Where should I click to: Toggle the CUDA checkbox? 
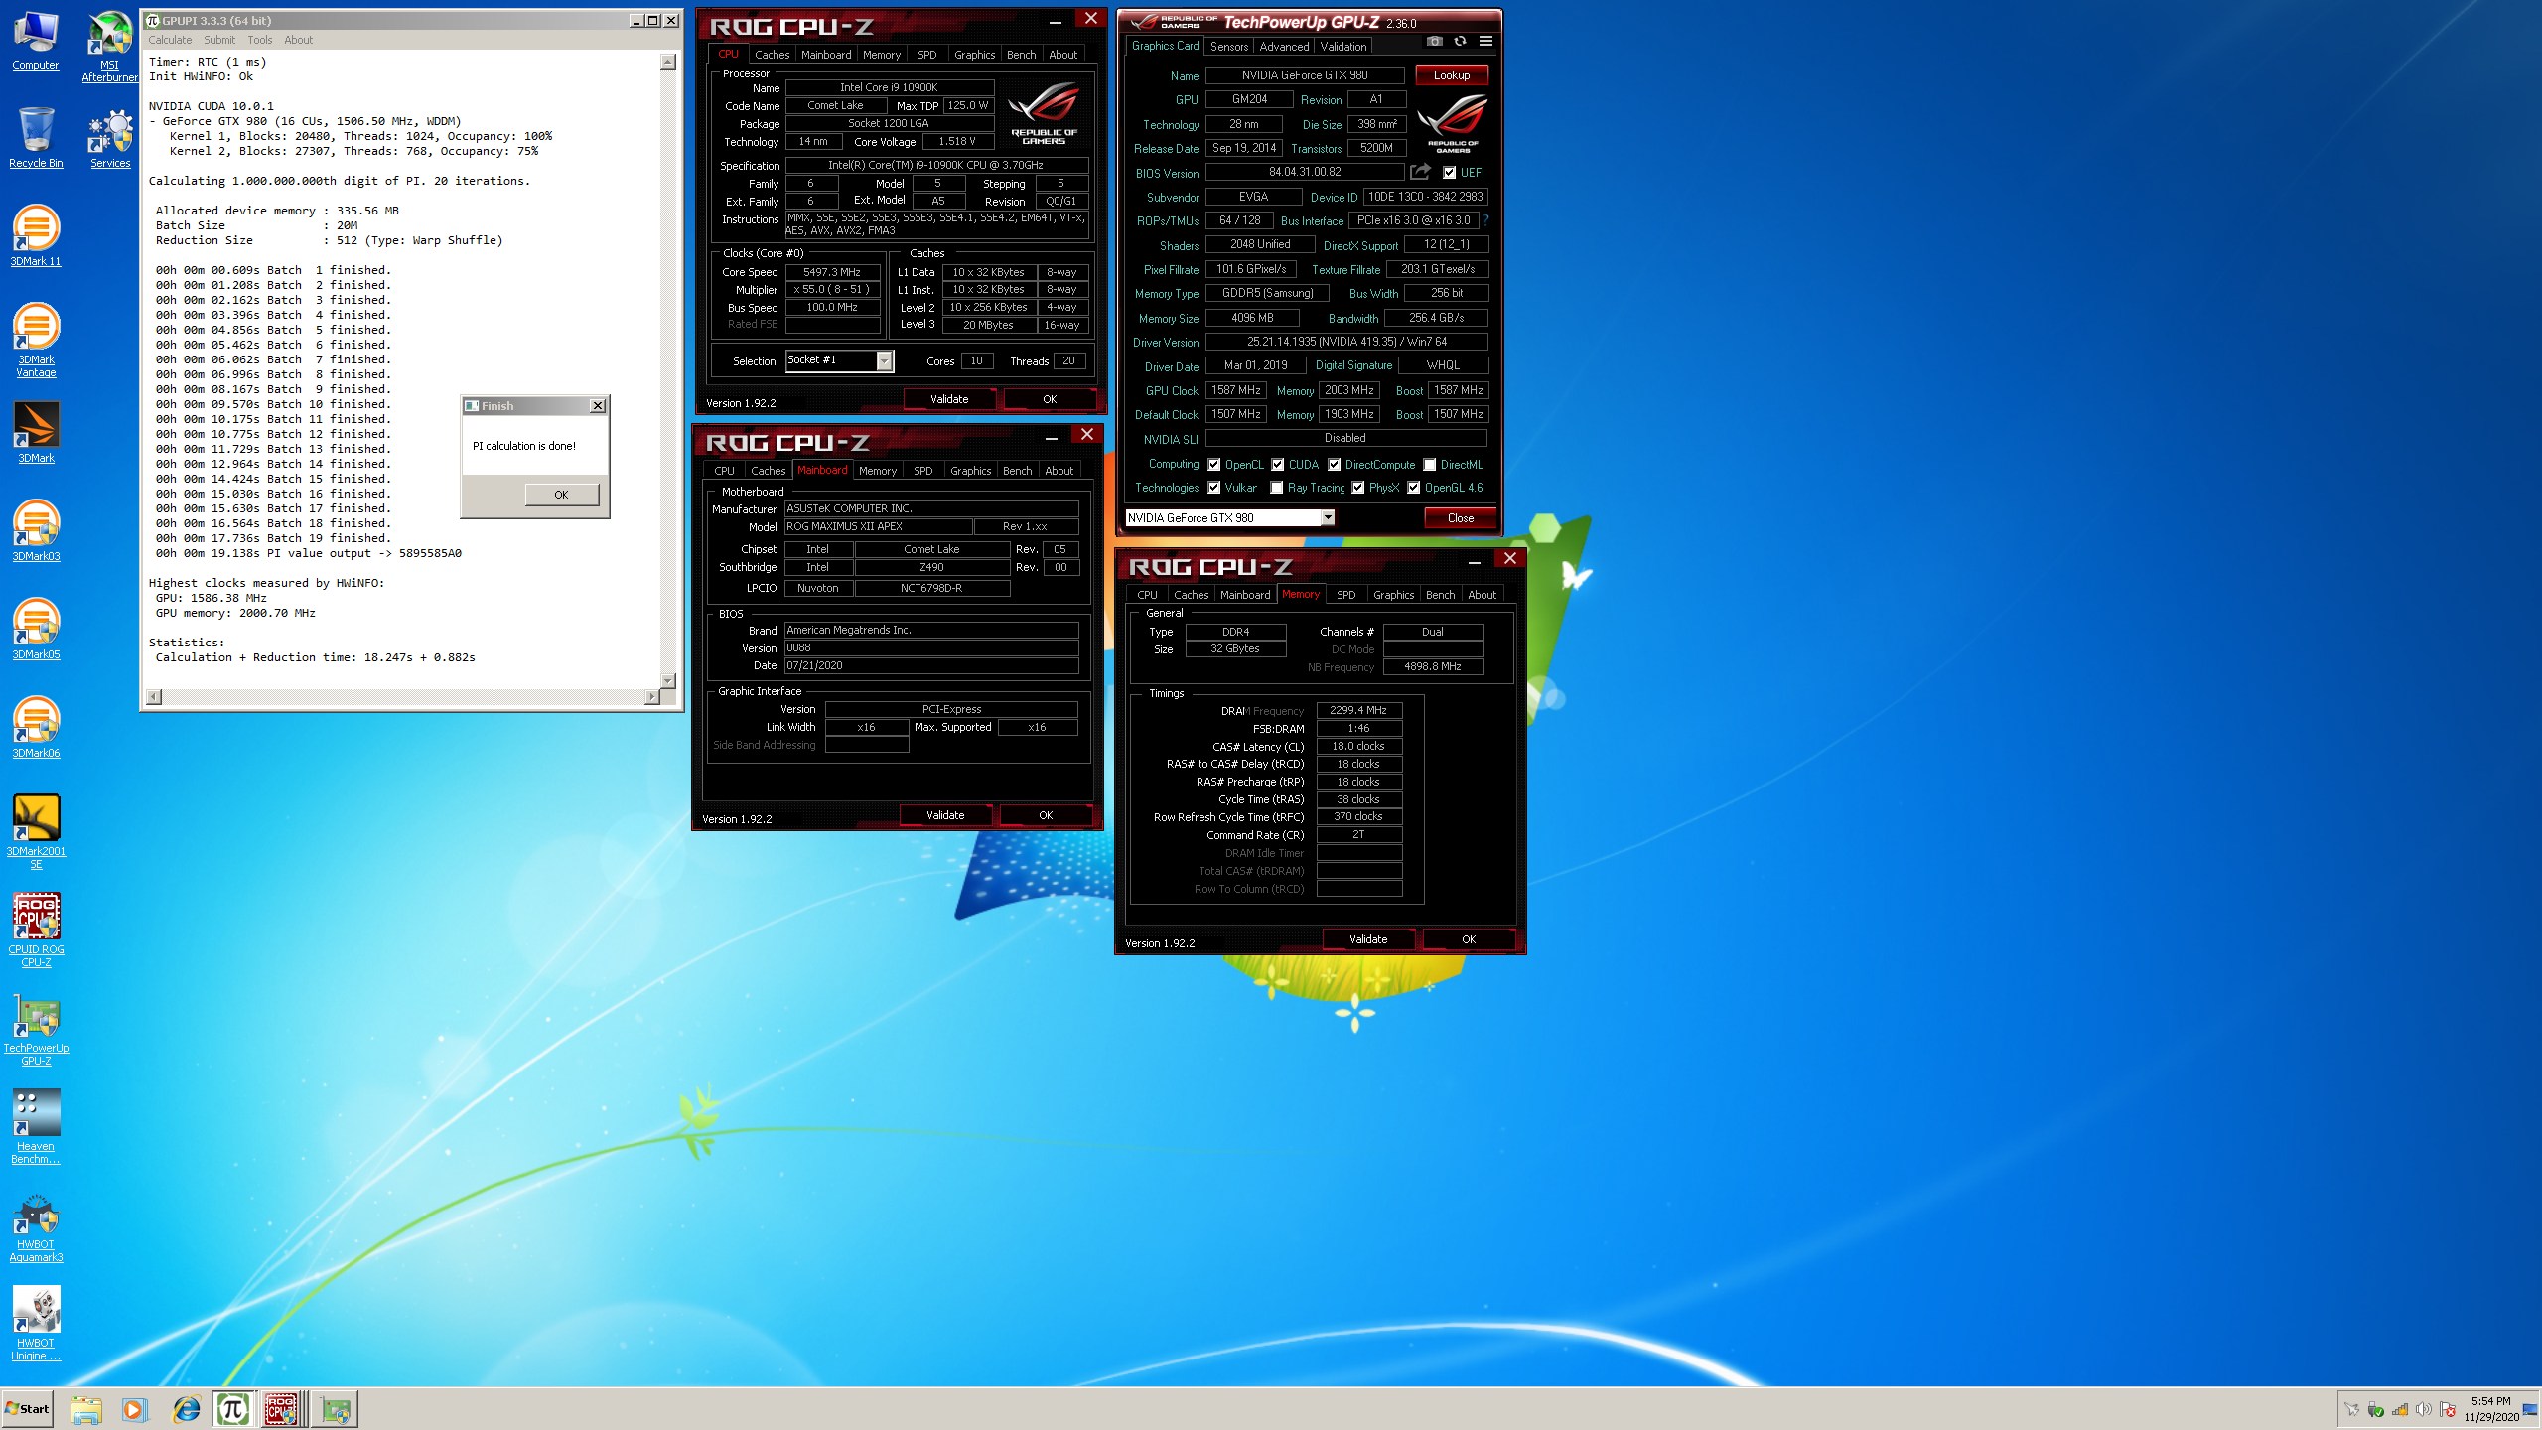point(1277,465)
